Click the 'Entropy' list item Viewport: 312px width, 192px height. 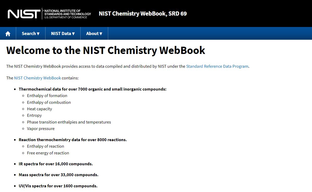(34, 115)
